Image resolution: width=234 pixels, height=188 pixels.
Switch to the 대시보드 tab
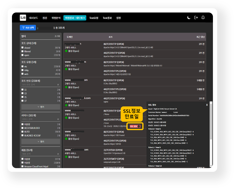(x=34, y=18)
